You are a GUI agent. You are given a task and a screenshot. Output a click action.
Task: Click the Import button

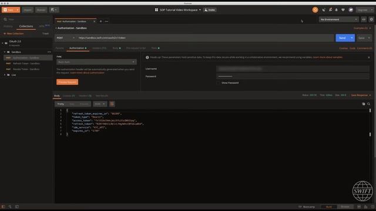[x=28, y=10]
